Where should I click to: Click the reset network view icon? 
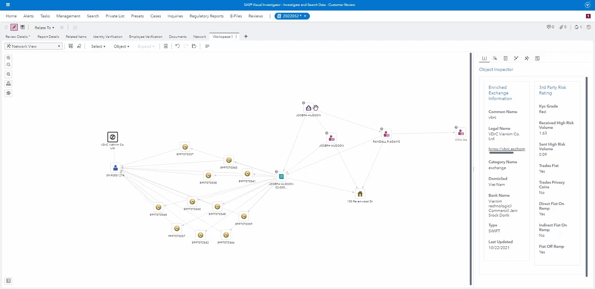point(194,46)
